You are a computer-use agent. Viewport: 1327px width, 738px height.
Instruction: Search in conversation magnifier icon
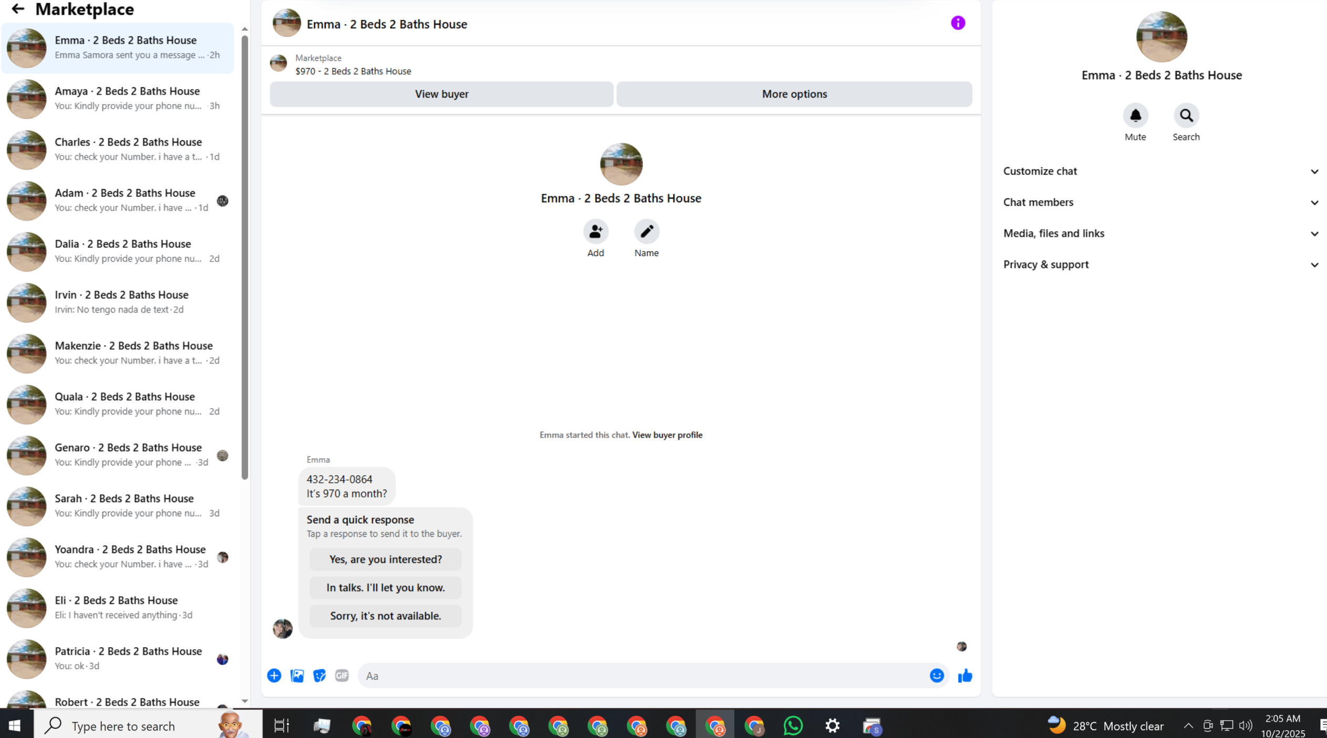pyautogui.click(x=1186, y=116)
